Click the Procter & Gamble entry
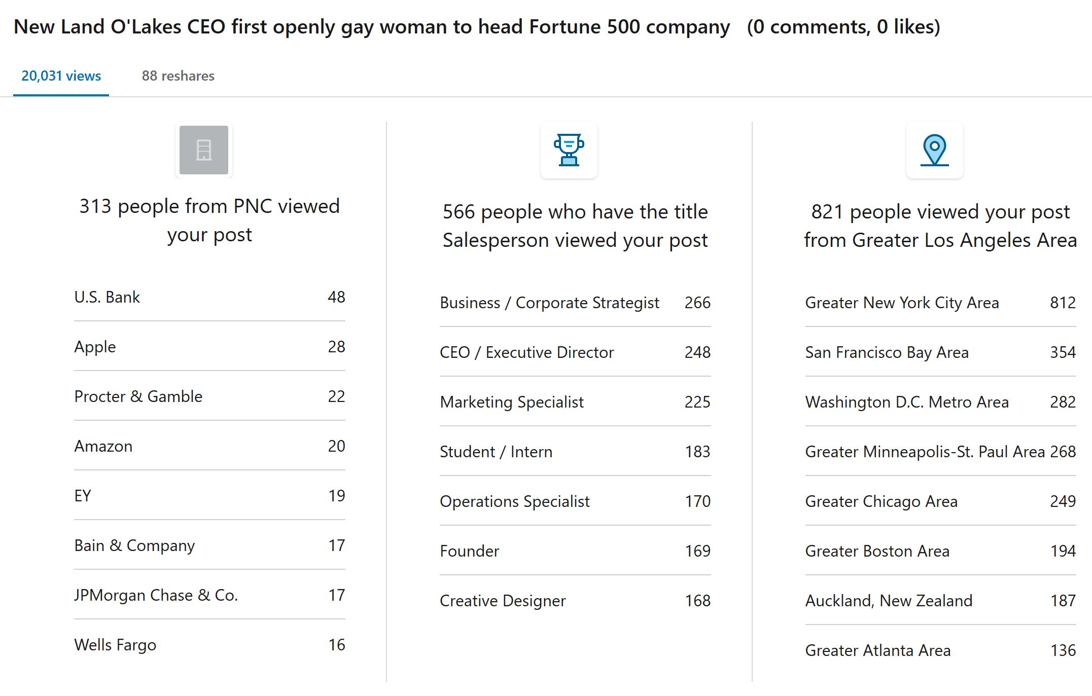This screenshot has width=1092, height=696. pos(209,396)
